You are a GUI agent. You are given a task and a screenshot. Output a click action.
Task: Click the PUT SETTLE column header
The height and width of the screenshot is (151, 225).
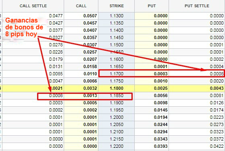pos(197,6)
